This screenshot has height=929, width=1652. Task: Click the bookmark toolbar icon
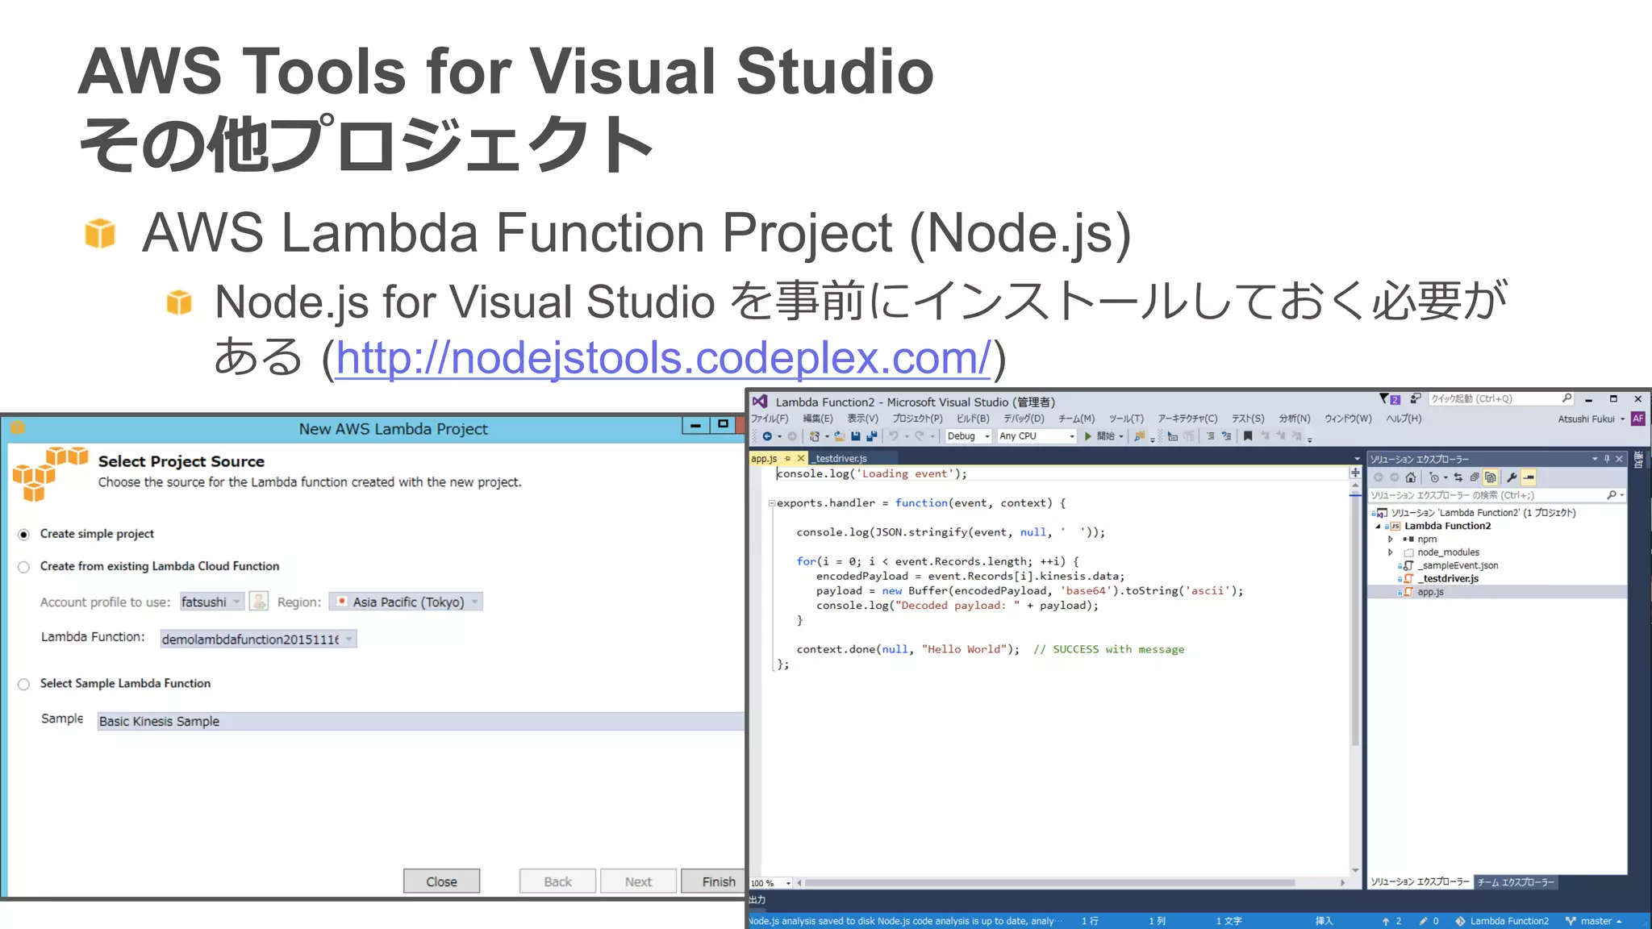tap(1248, 436)
